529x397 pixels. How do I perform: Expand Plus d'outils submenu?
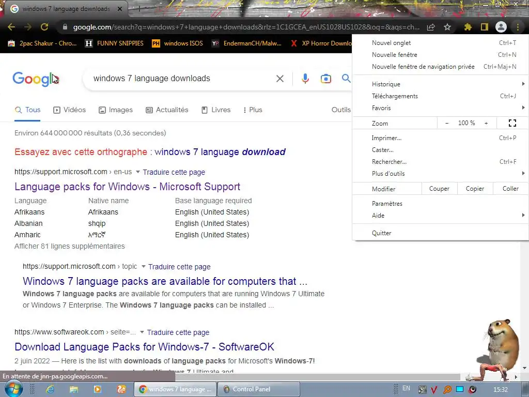(x=440, y=174)
